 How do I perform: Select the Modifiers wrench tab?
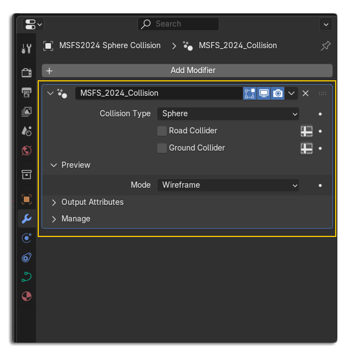[27, 219]
